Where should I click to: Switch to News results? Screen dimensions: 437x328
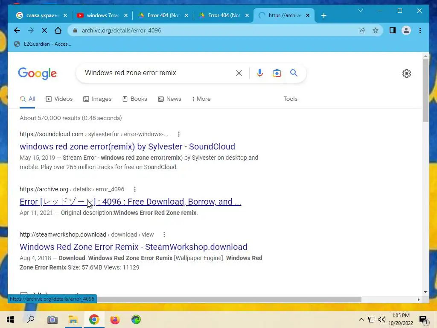(x=169, y=99)
